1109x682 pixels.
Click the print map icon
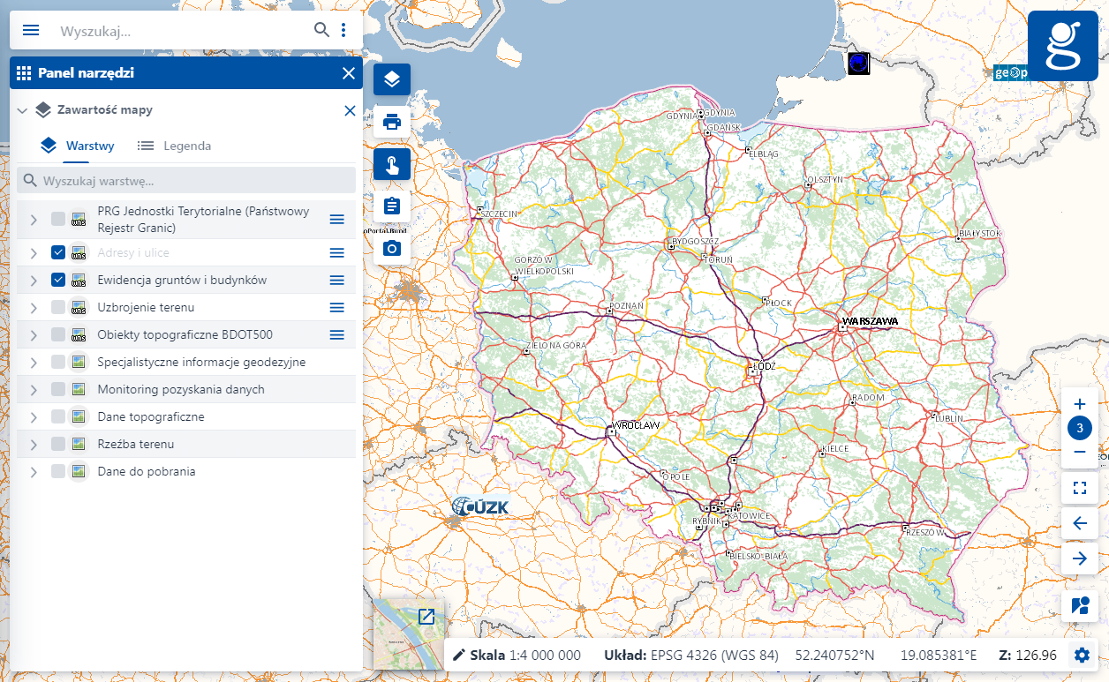(x=392, y=122)
